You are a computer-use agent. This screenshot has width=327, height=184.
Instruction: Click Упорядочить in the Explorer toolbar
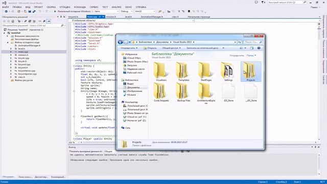click(x=129, y=48)
